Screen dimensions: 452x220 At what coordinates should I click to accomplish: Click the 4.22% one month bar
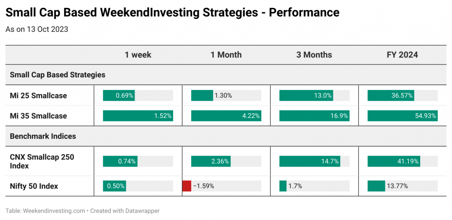coord(226,116)
